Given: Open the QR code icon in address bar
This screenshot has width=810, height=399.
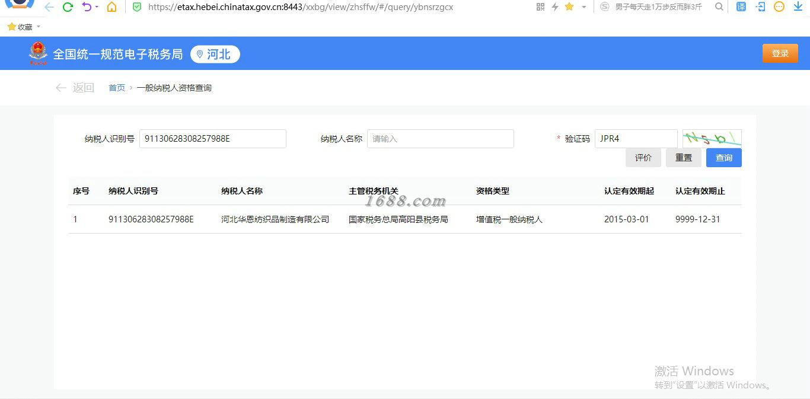Looking at the screenshot, I should 540,7.
